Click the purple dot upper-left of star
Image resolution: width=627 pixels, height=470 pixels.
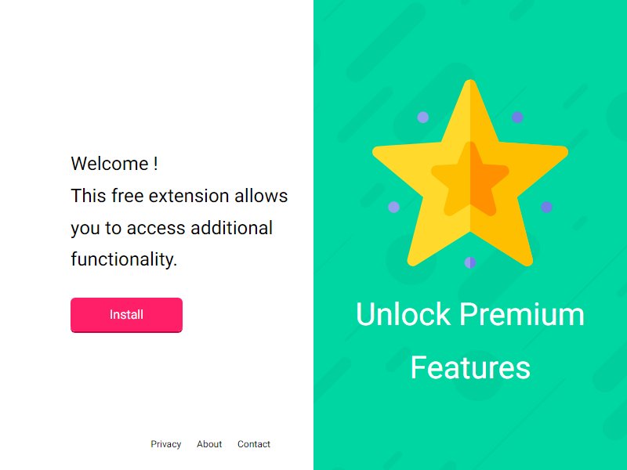click(423, 117)
